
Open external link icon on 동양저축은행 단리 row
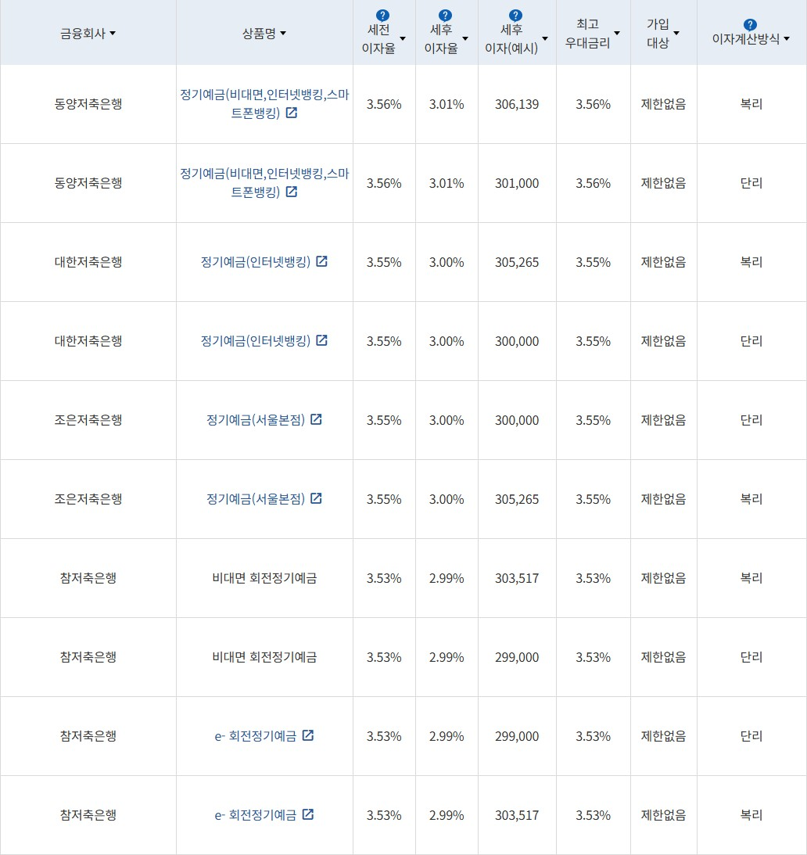292,193
